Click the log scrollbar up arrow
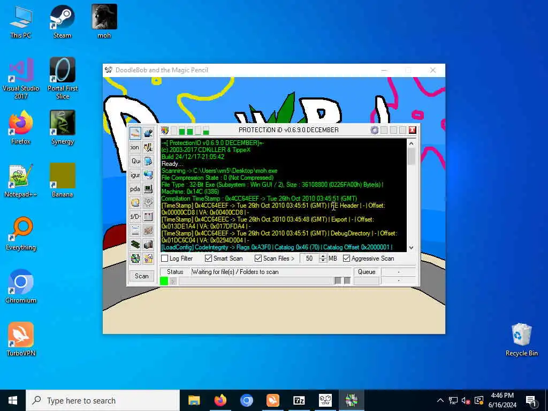The height and width of the screenshot is (411, 548). [x=412, y=143]
